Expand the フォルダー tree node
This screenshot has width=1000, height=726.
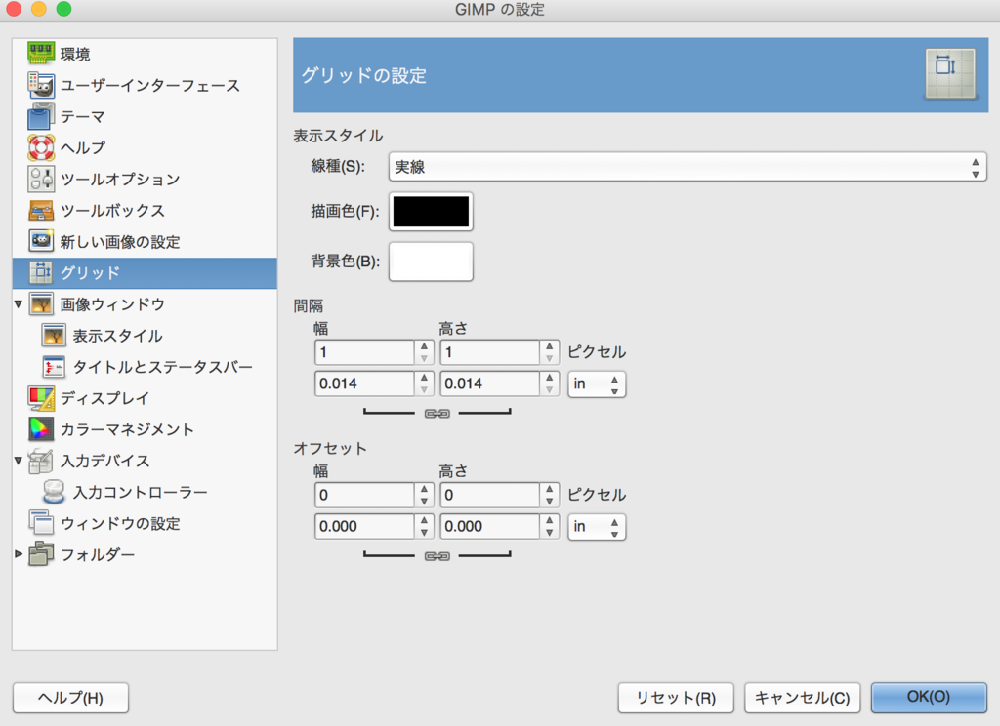pos(19,554)
